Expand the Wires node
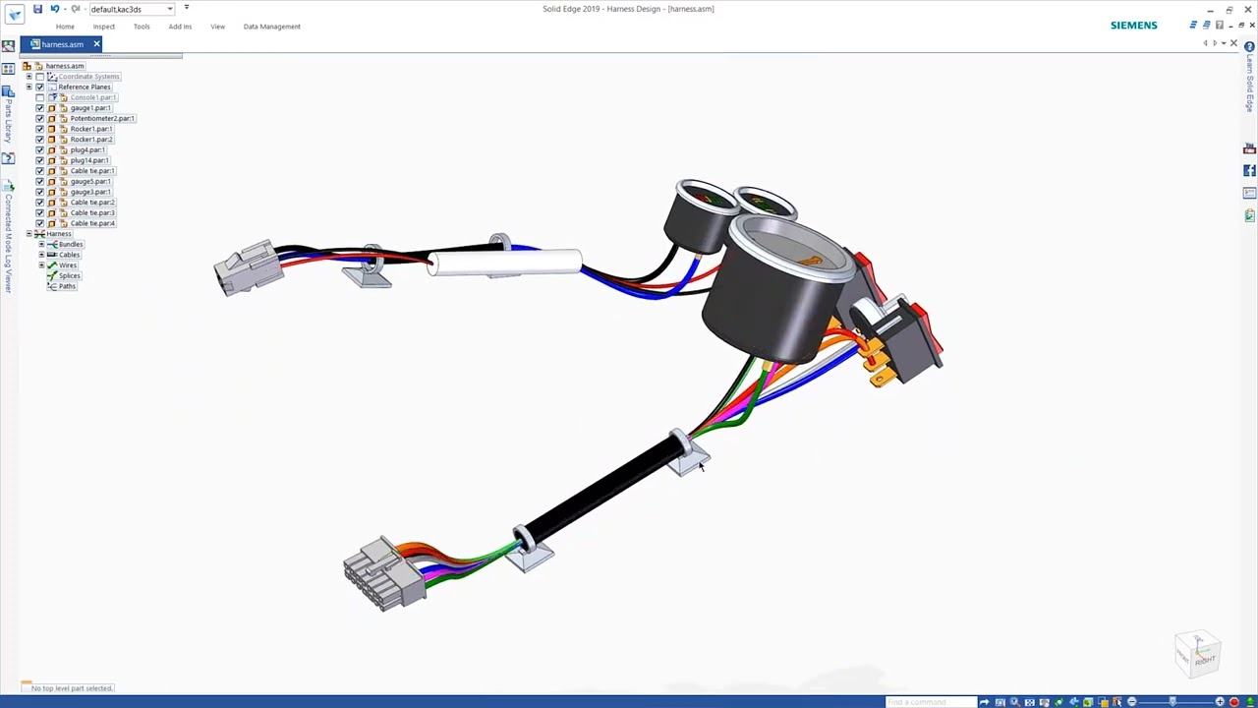The height and width of the screenshot is (708, 1258). click(41, 265)
